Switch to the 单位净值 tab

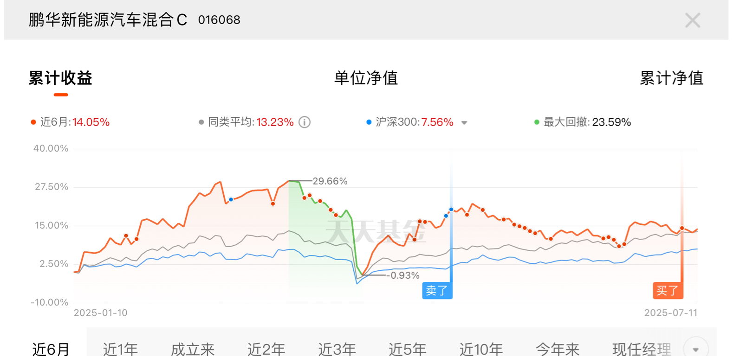366,78
